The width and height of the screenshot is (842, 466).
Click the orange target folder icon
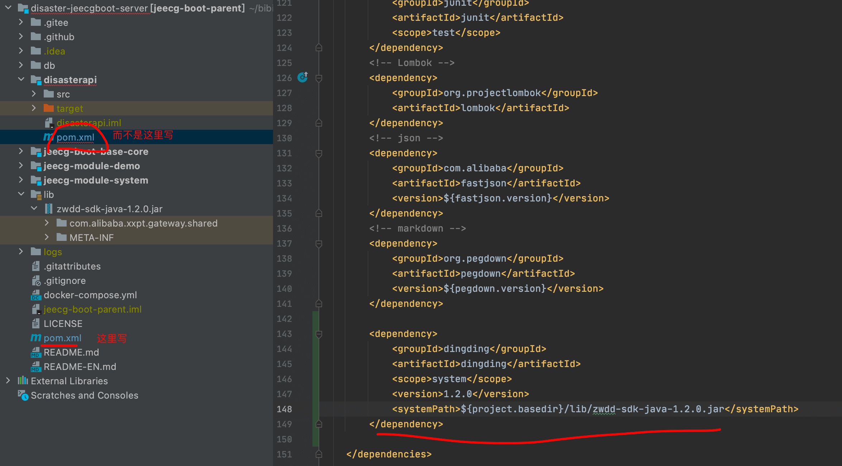[x=48, y=108]
